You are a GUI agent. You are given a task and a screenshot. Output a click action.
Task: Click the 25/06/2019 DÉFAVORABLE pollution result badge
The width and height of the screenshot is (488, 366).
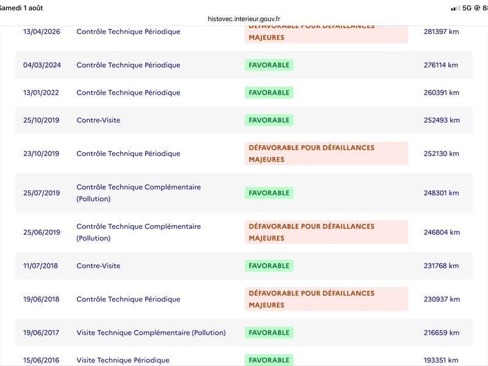point(326,232)
